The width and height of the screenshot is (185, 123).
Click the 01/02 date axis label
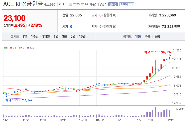100,120
